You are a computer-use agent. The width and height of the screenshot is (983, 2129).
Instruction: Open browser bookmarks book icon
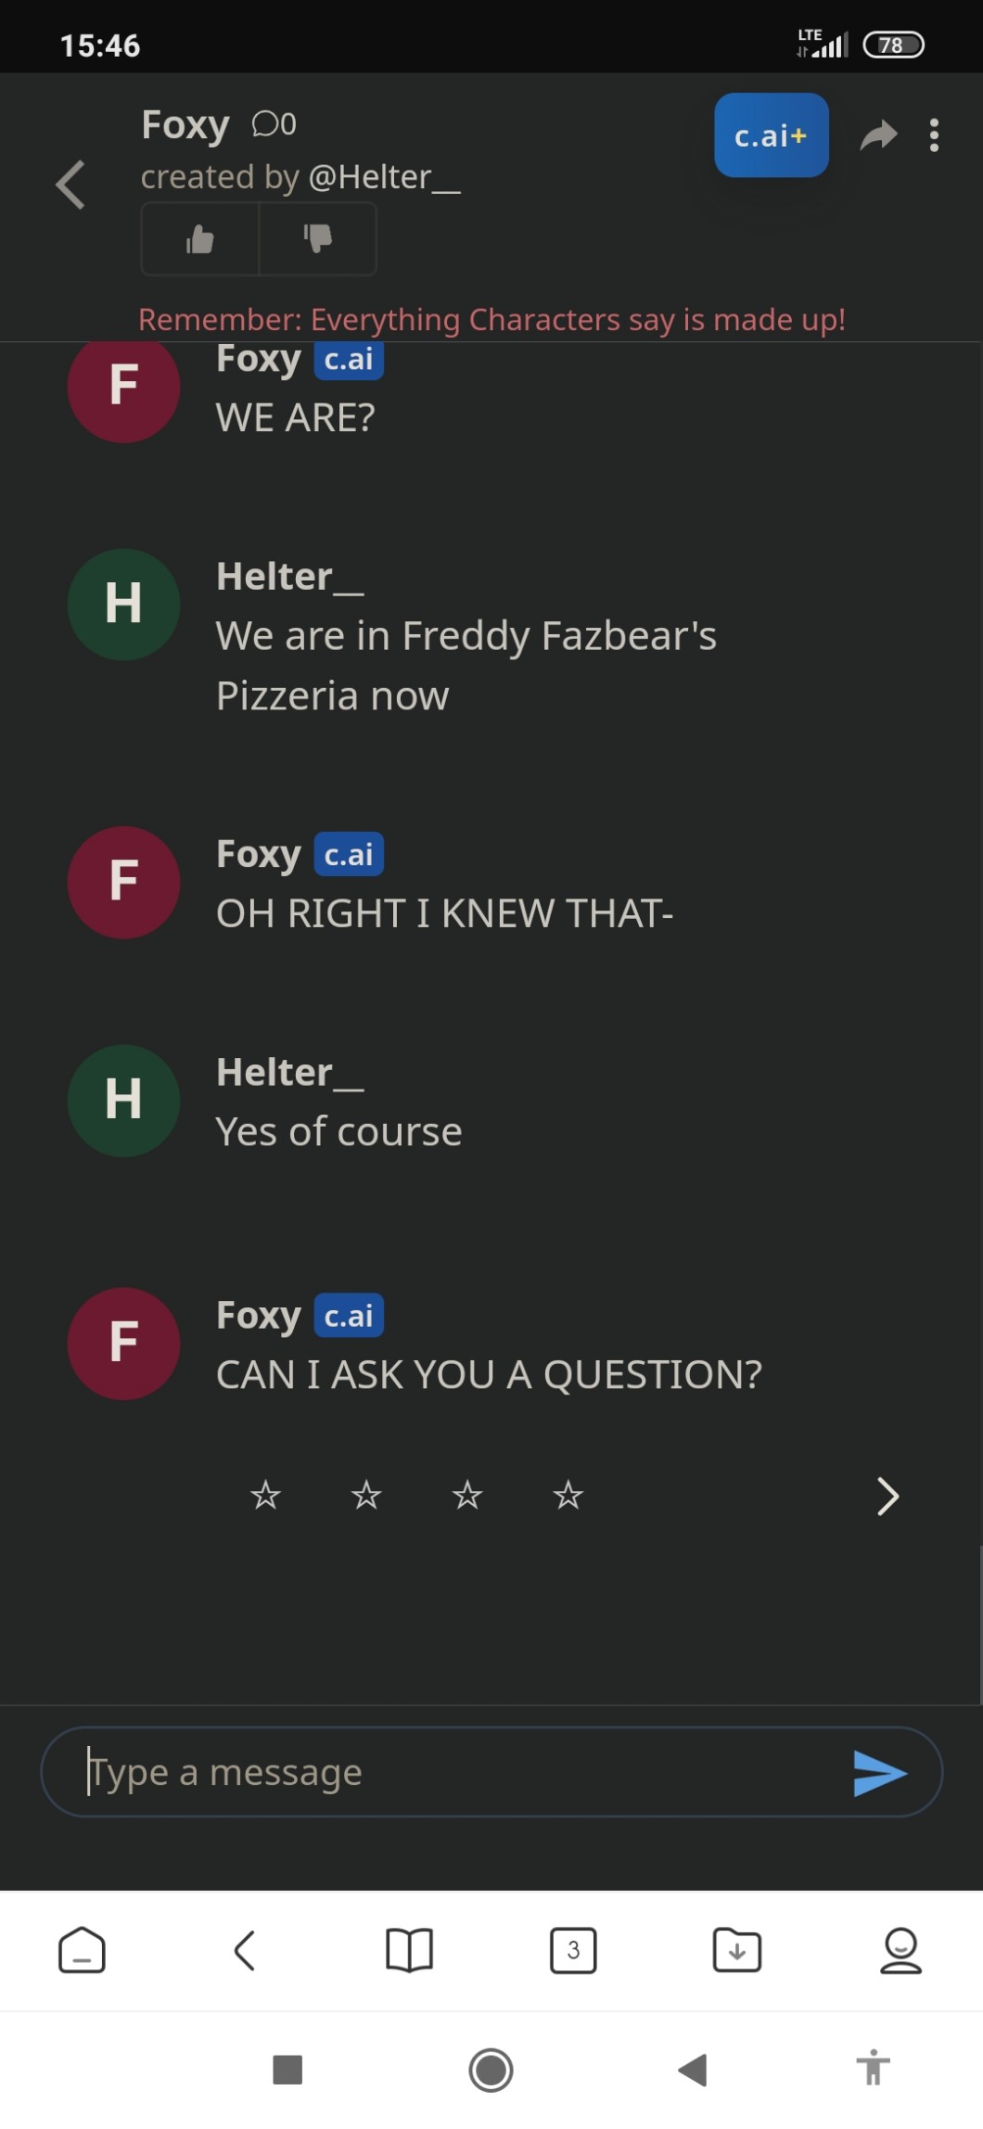coord(409,1950)
